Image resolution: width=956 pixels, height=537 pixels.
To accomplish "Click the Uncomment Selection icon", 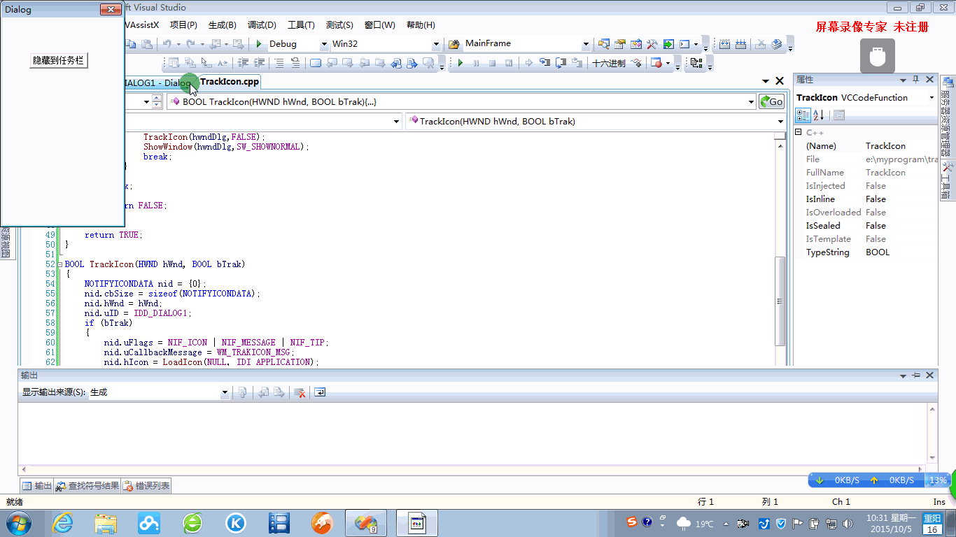I will (295, 63).
